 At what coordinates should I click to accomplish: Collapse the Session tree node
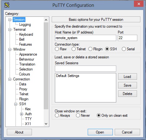(10, 20)
